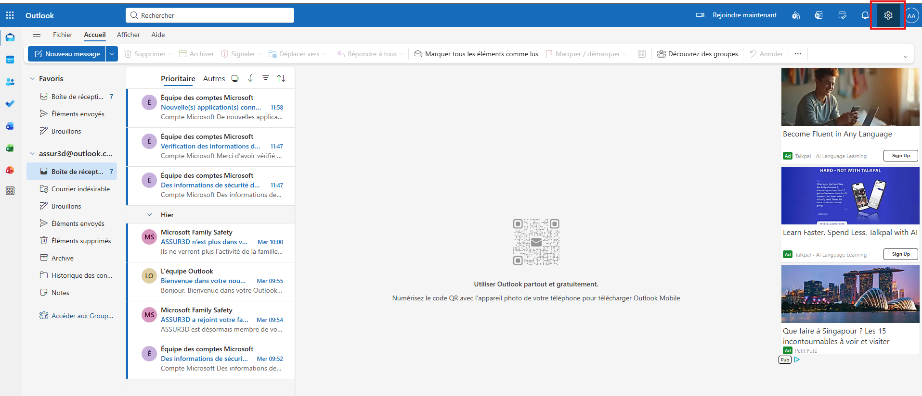This screenshot has width=922, height=396.
Task: Open Boîte de réception under Favoris
Action: click(x=72, y=97)
